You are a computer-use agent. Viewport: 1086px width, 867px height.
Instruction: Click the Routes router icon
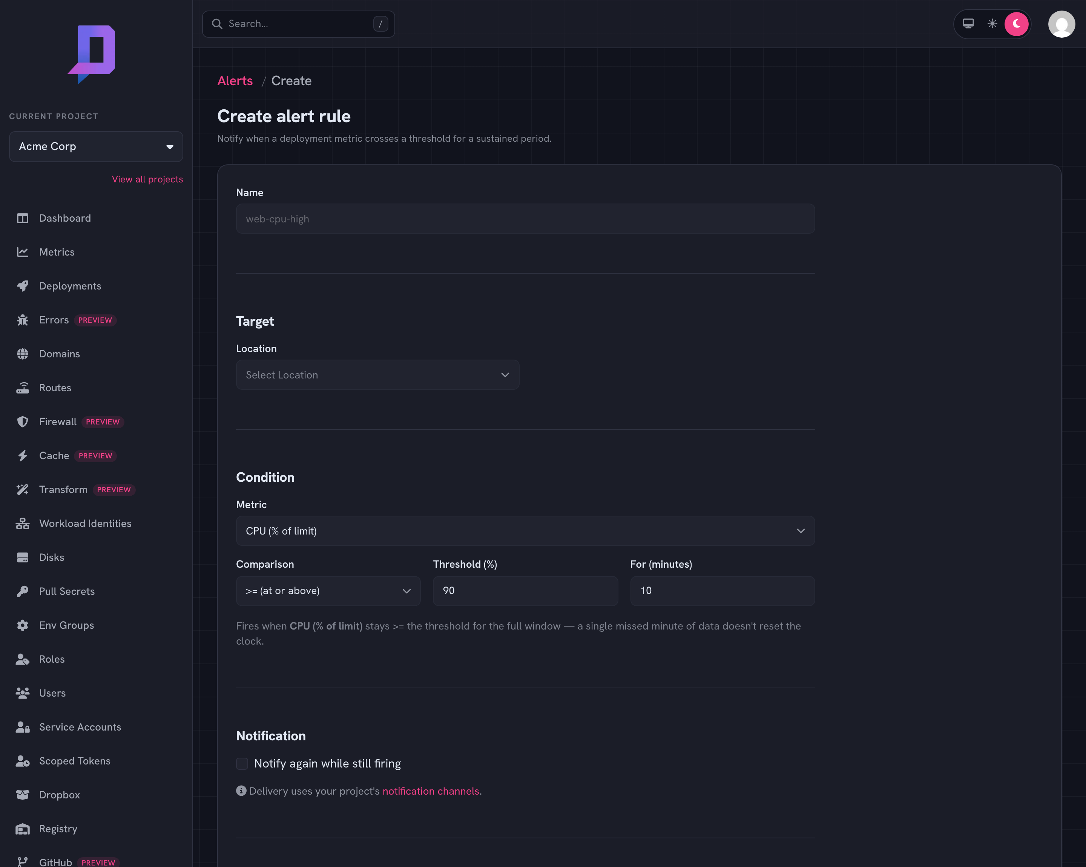[x=23, y=388]
